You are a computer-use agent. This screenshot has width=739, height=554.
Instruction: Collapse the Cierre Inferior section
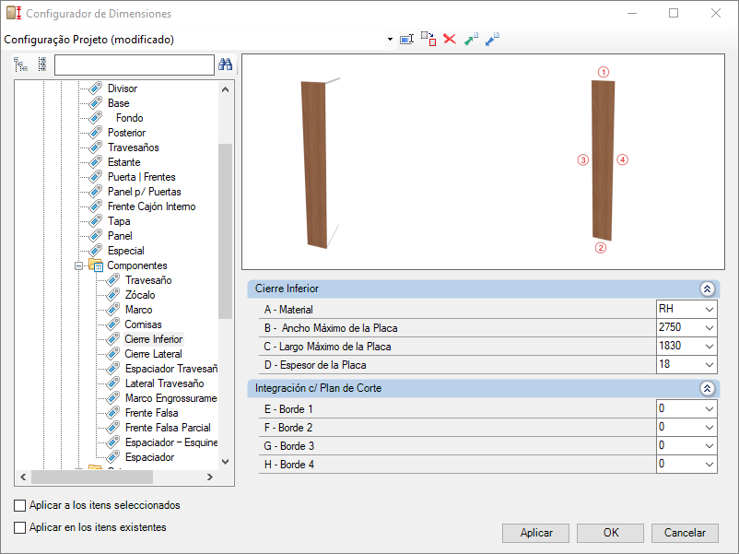[707, 289]
